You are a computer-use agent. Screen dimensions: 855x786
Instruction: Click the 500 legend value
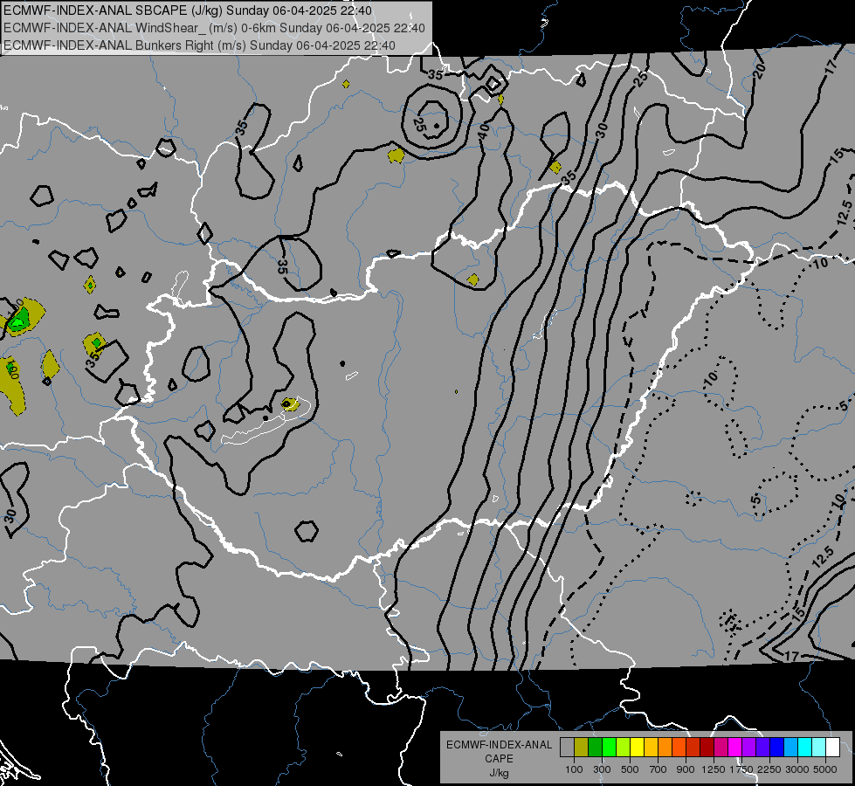coord(630,769)
